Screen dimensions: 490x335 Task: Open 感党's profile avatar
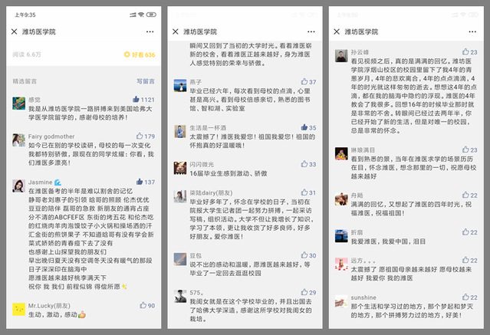click(x=18, y=103)
